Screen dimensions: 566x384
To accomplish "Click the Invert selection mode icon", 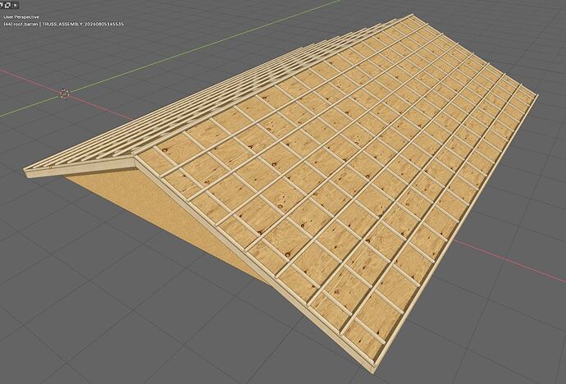I will 7,5.
